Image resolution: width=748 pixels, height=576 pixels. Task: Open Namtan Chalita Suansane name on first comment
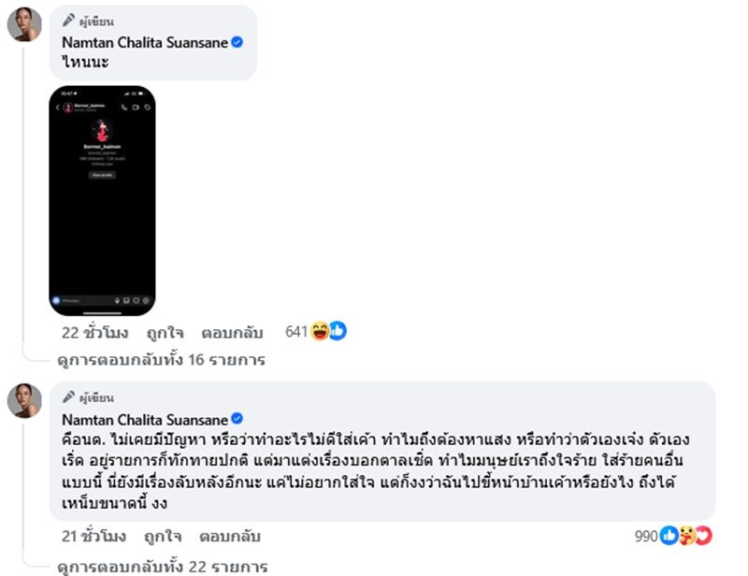[x=145, y=42]
